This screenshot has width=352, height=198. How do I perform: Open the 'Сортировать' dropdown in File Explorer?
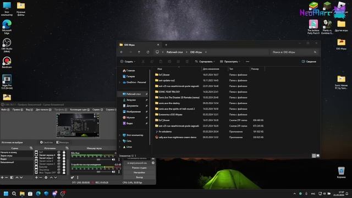point(205,62)
